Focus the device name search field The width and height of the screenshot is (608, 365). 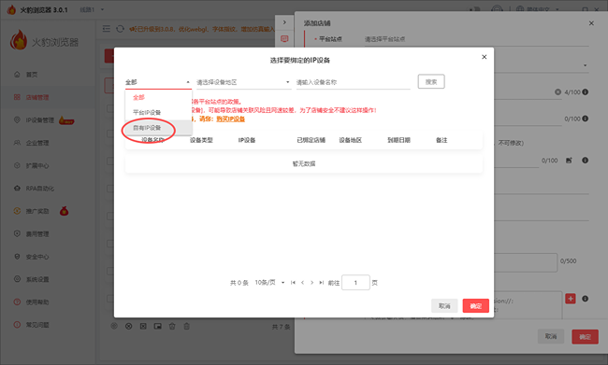(353, 82)
